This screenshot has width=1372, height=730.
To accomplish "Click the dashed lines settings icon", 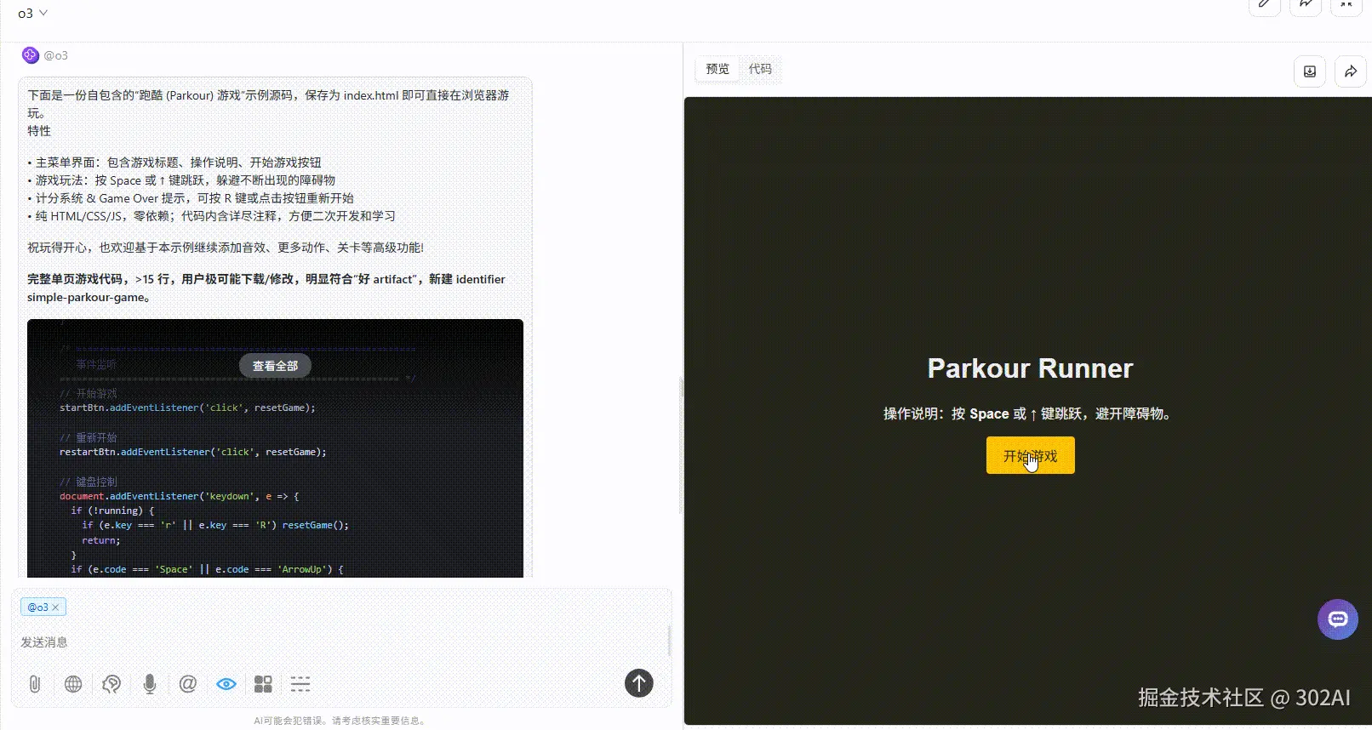I will (x=300, y=684).
